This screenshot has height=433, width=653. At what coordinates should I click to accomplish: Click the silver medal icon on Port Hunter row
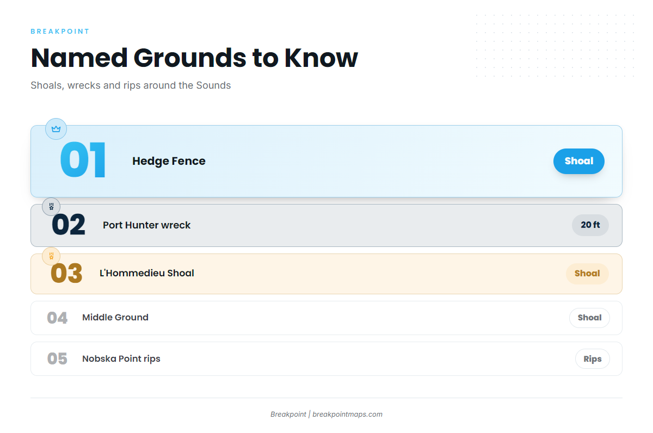pyautogui.click(x=51, y=207)
